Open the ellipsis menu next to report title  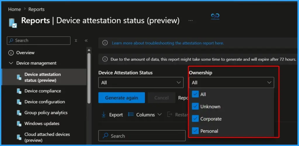click(190, 21)
